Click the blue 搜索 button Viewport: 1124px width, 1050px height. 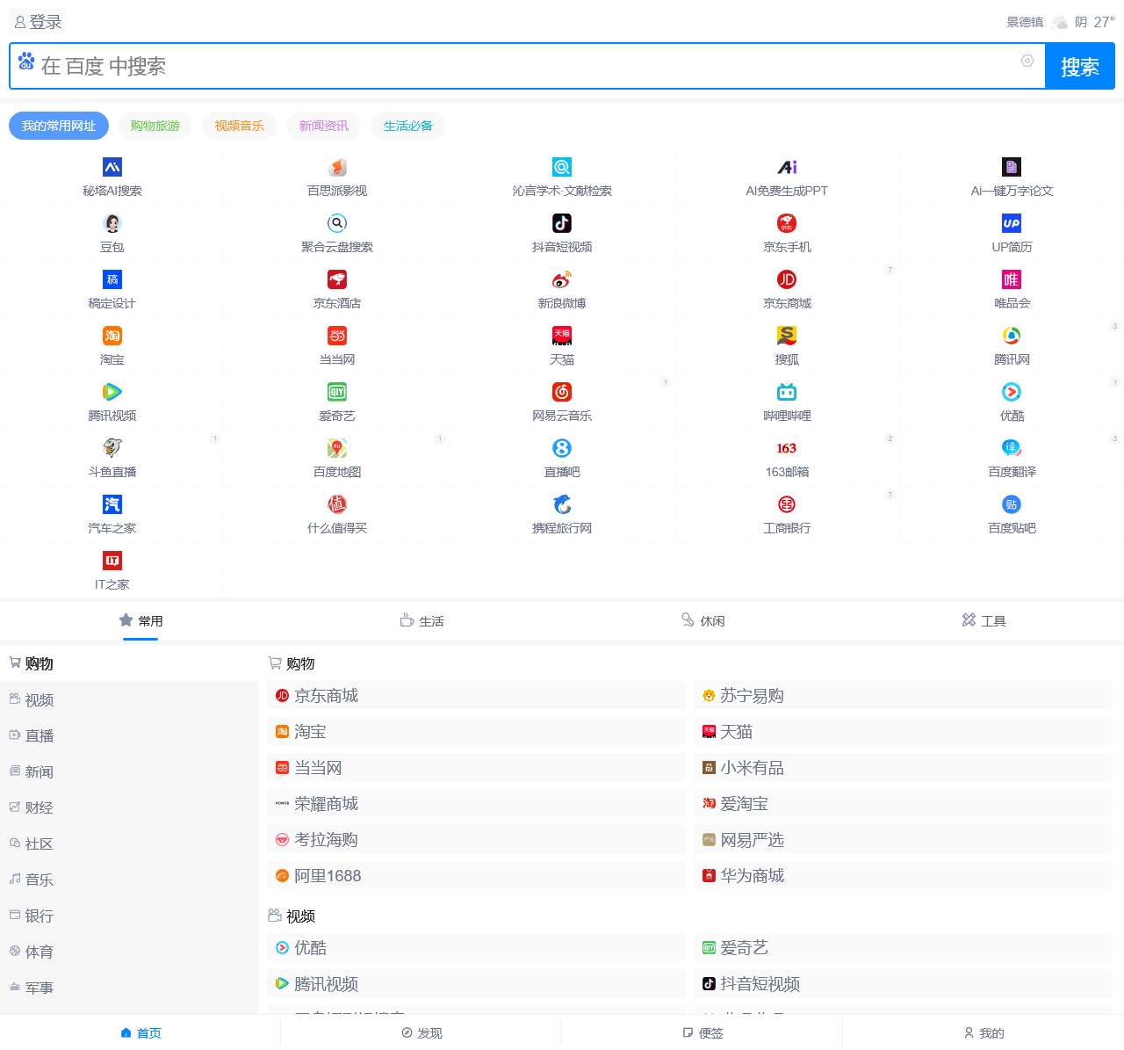tap(1079, 67)
